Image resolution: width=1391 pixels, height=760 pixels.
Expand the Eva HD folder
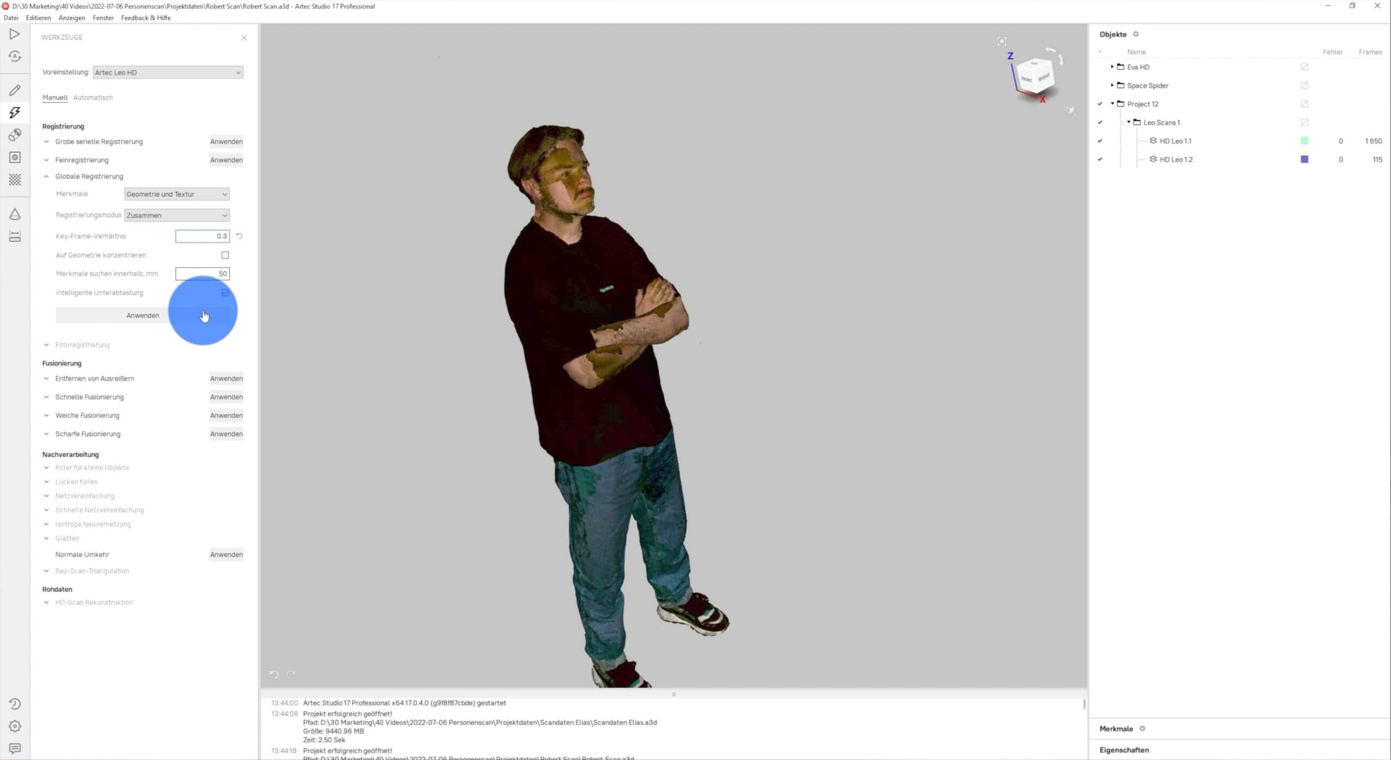pyautogui.click(x=1113, y=67)
